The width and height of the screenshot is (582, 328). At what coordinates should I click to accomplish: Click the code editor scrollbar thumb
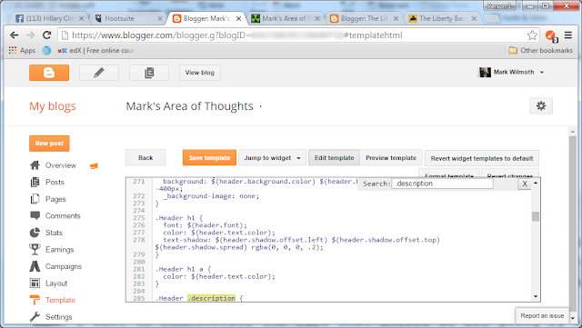pos(536,216)
